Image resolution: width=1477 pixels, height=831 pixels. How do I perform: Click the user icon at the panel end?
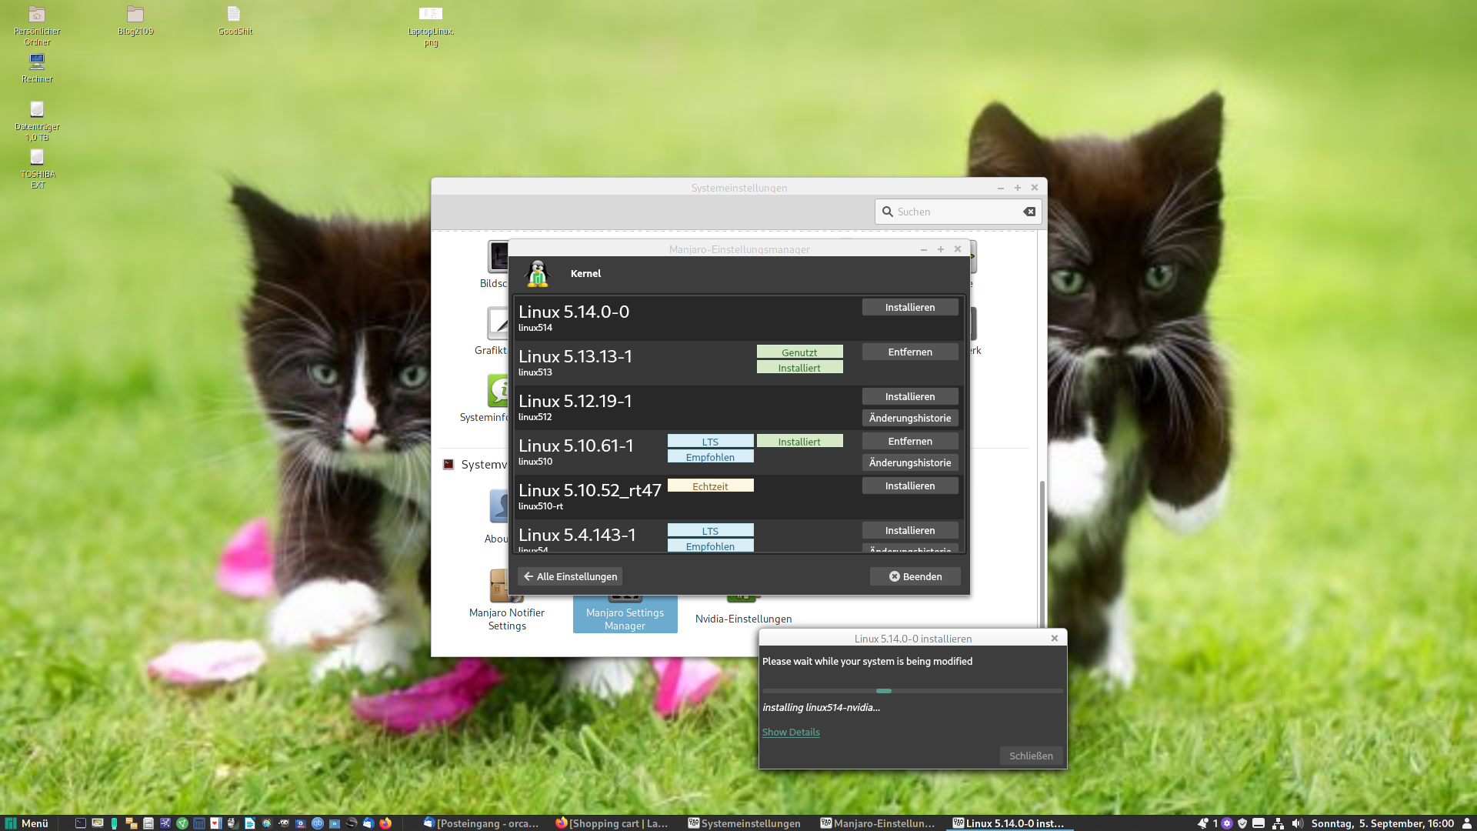(x=1466, y=823)
